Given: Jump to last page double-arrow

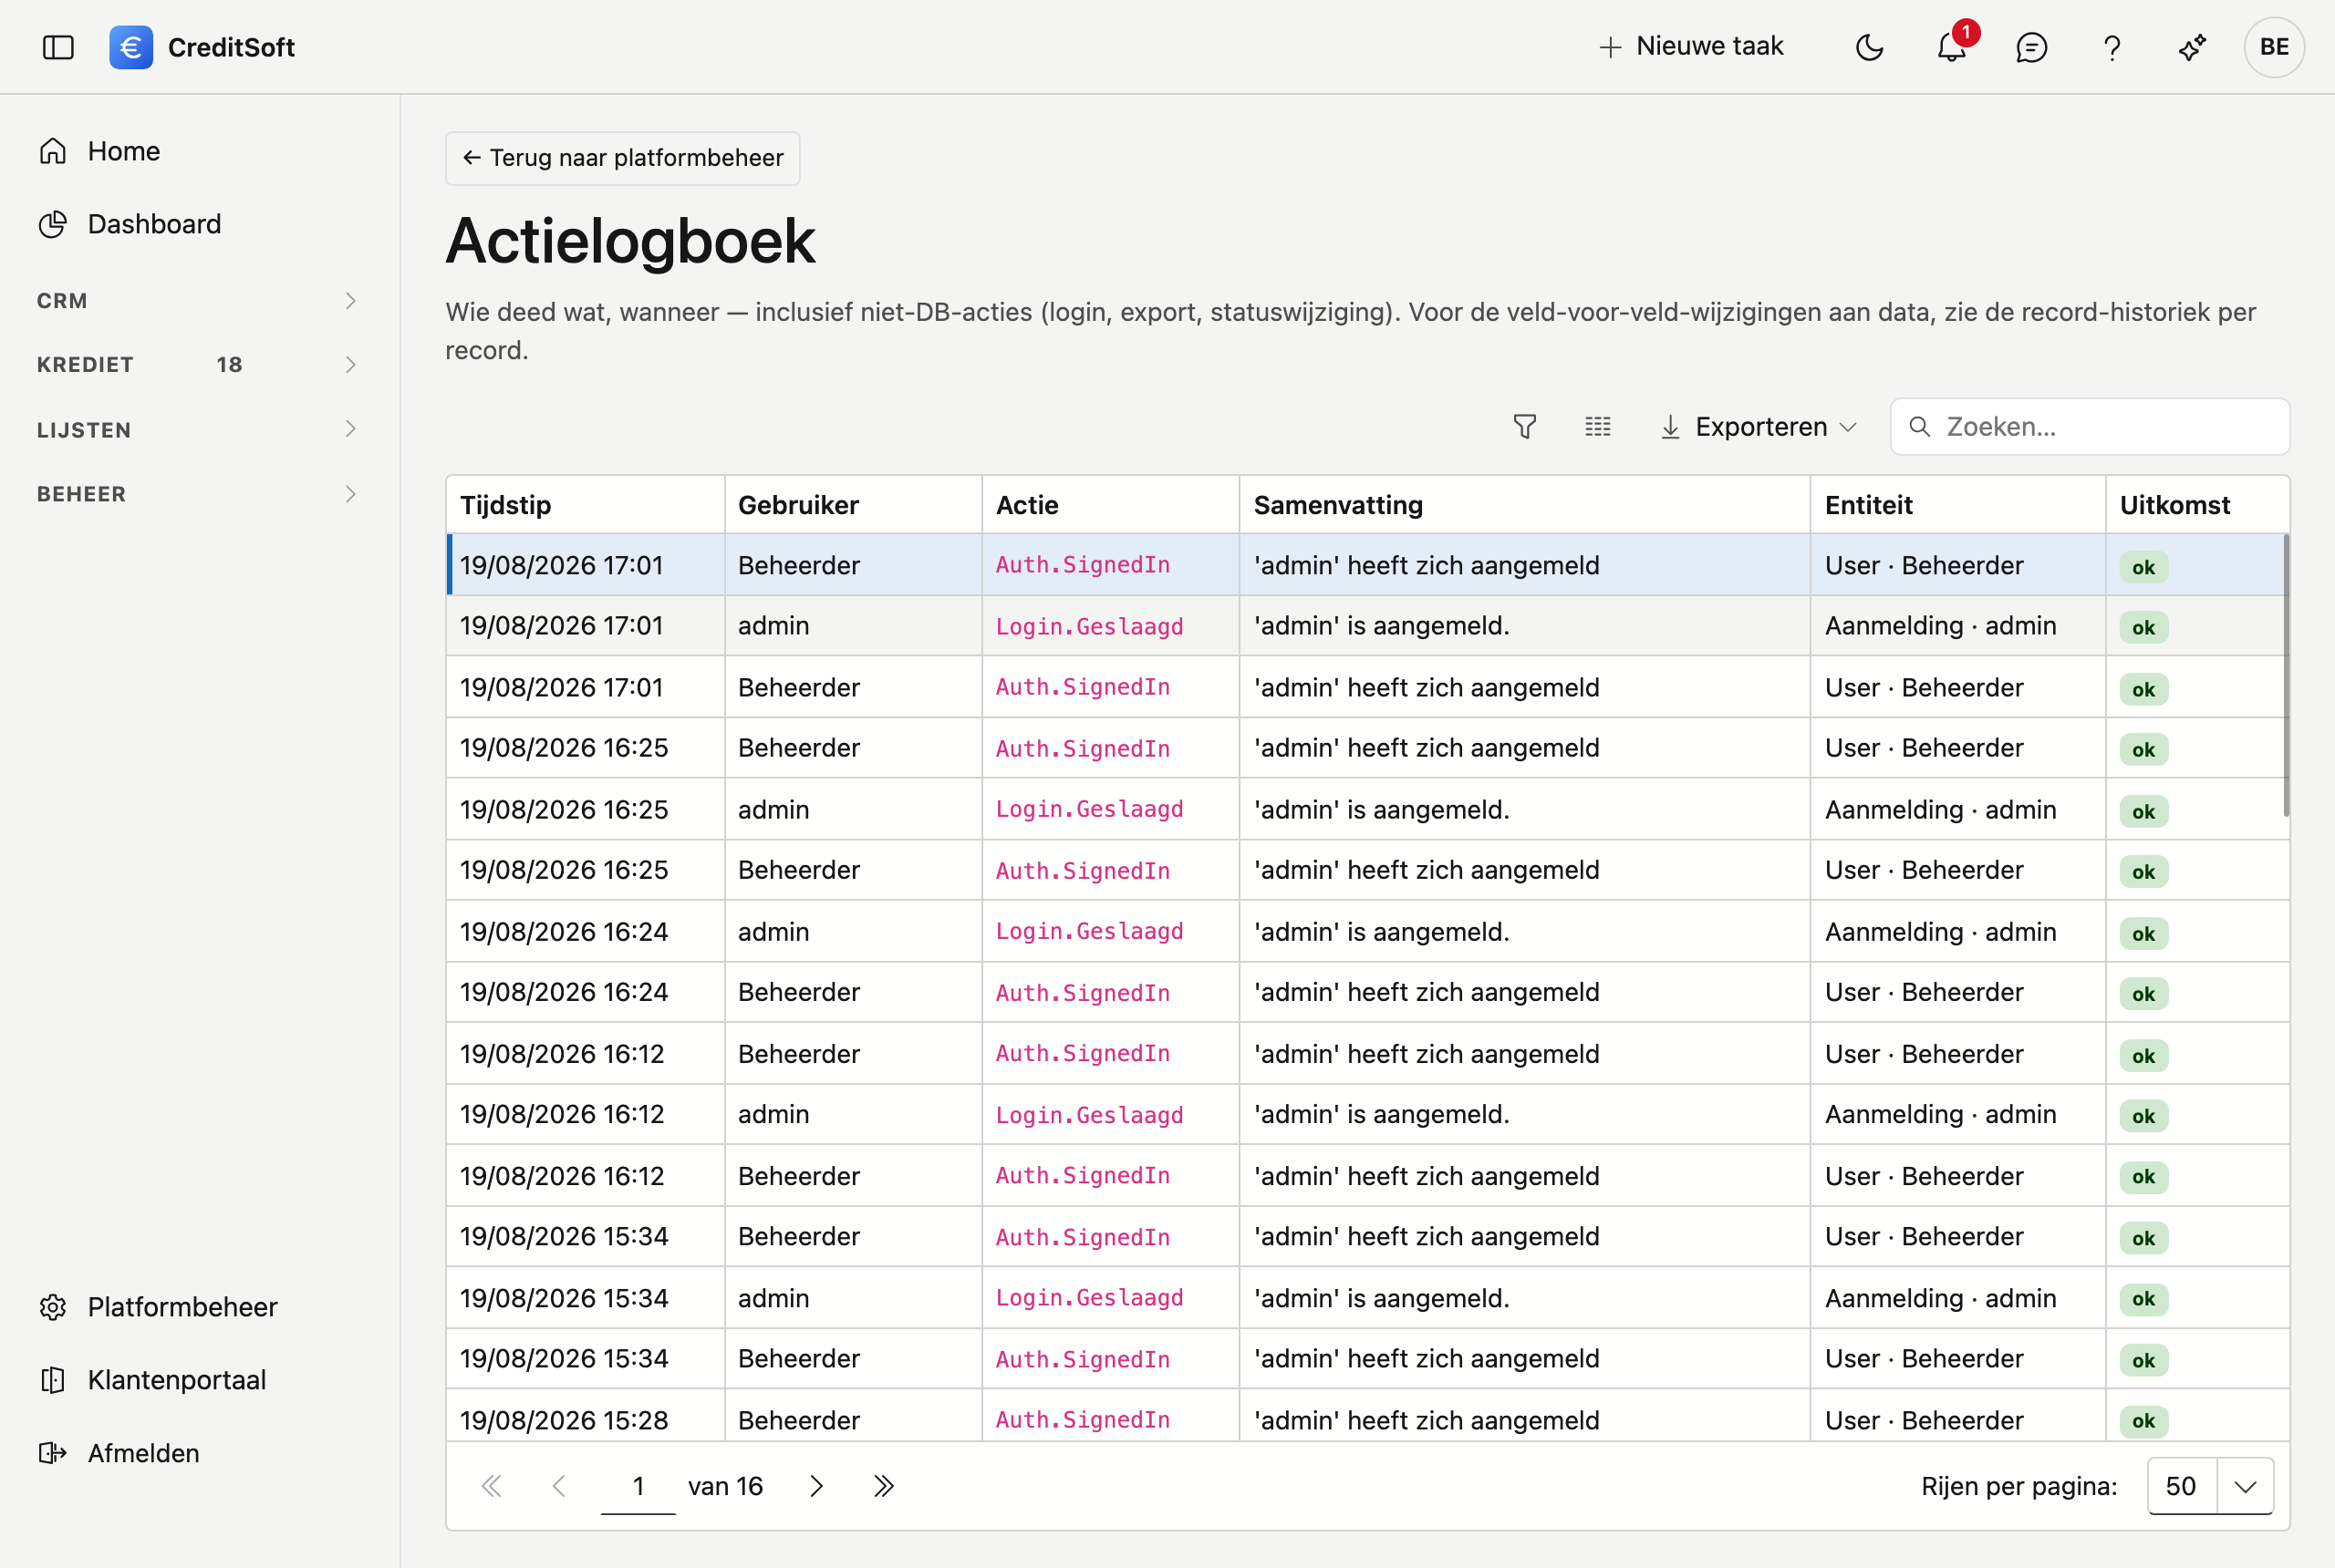Looking at the screenshot, I should tap(884, 1486).
